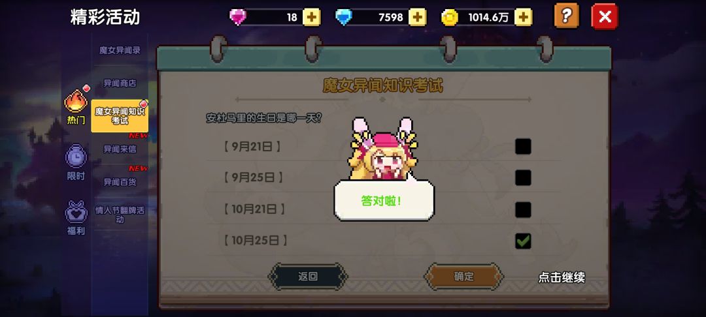The height and width of the screenshot is (317, 706).
Task: Click the 返回 button
Action: (x=308, y=277)
